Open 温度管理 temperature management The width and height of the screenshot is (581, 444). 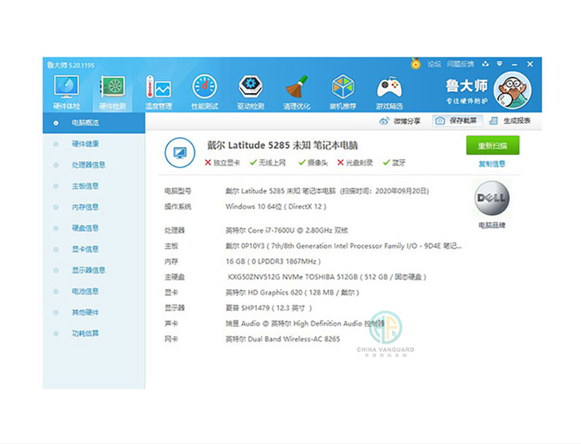point(159,92)
